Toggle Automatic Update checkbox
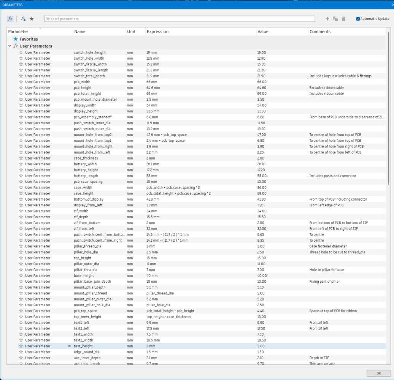394x380 pixels. tap(358, 19)
